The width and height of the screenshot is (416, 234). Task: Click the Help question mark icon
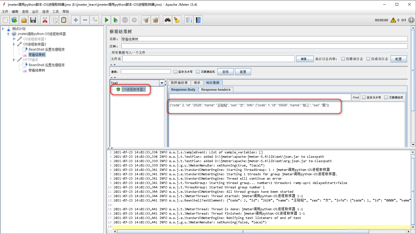pyautogui.click(x=198, y=20)
